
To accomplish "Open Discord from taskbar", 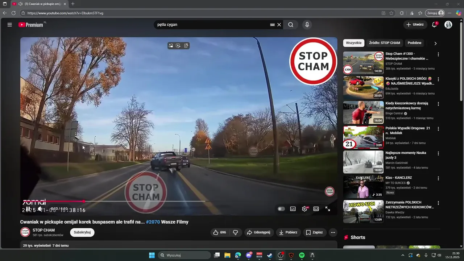I will point(249,255).
